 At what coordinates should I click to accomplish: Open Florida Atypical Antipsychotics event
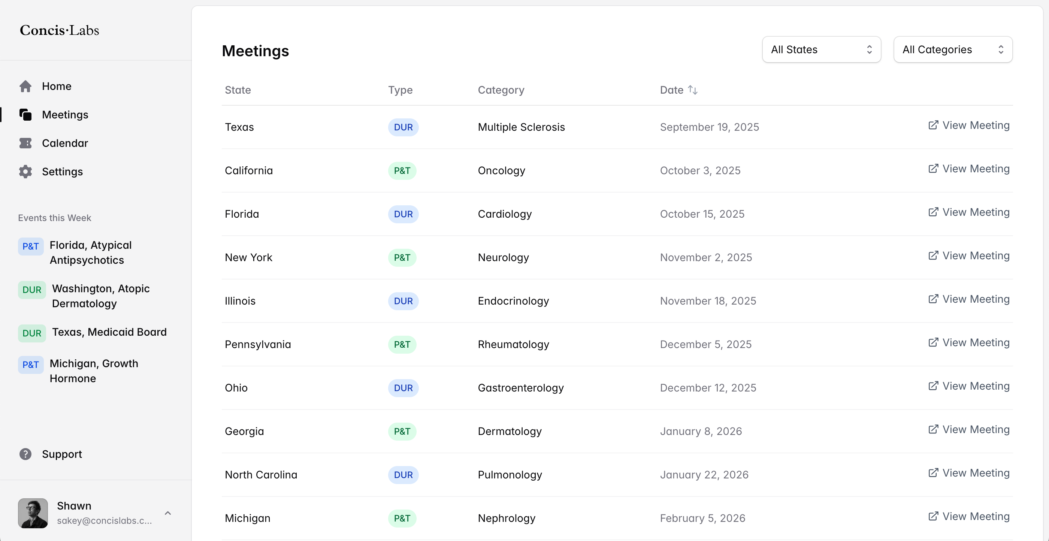click(90, 252)
